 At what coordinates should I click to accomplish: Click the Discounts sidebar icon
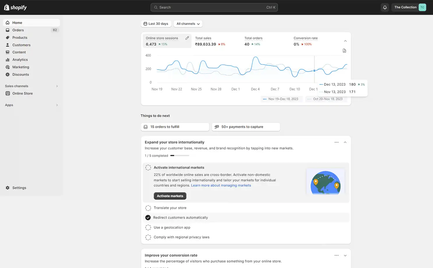[7, 74]
